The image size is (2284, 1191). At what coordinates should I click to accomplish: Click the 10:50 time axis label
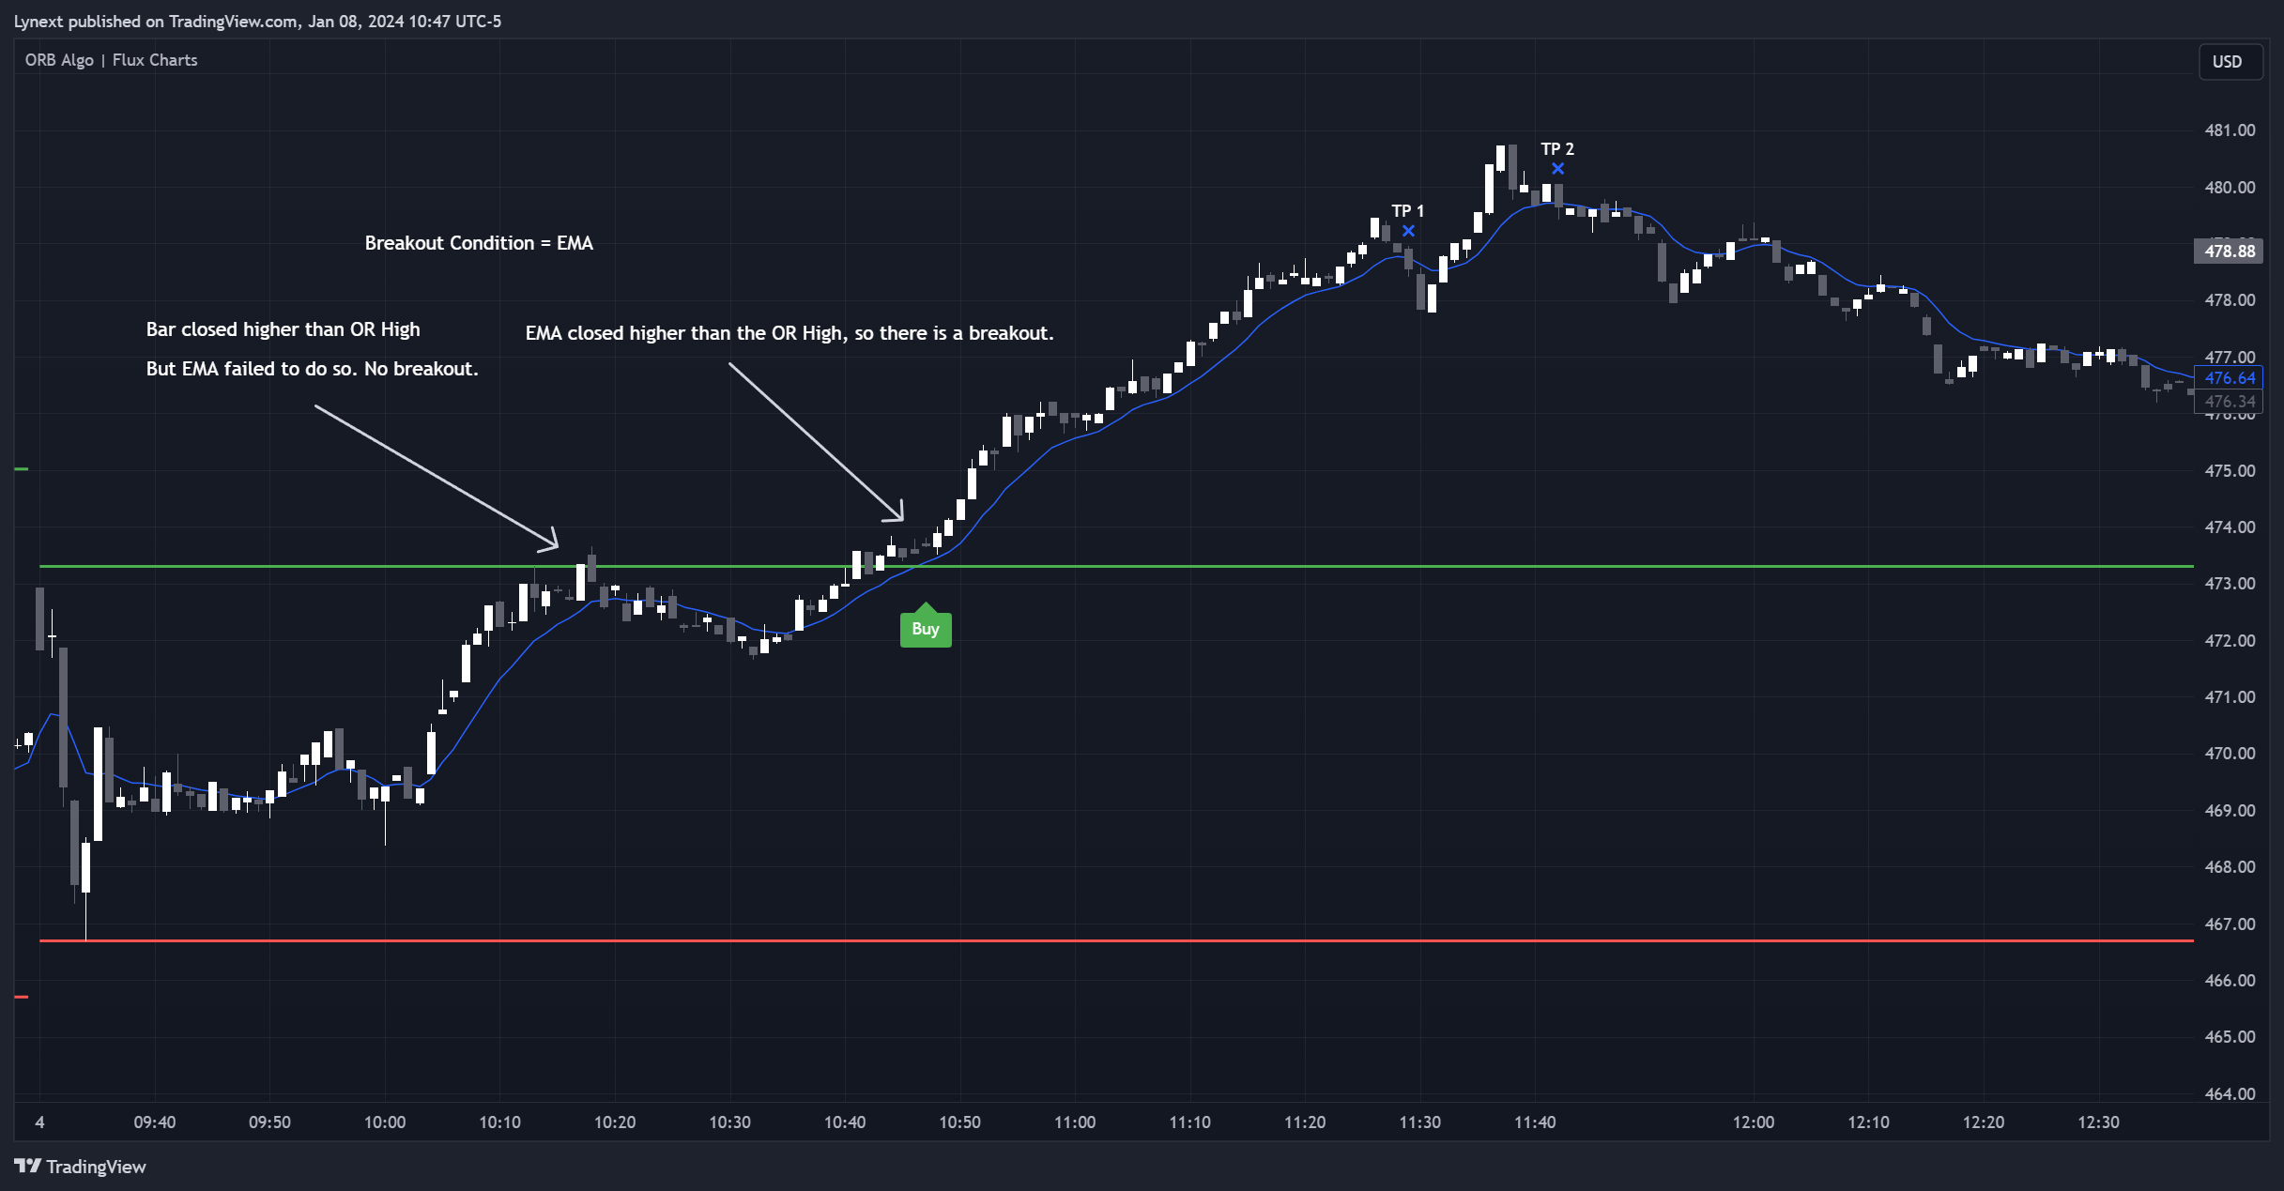[x=960, y=1122]
